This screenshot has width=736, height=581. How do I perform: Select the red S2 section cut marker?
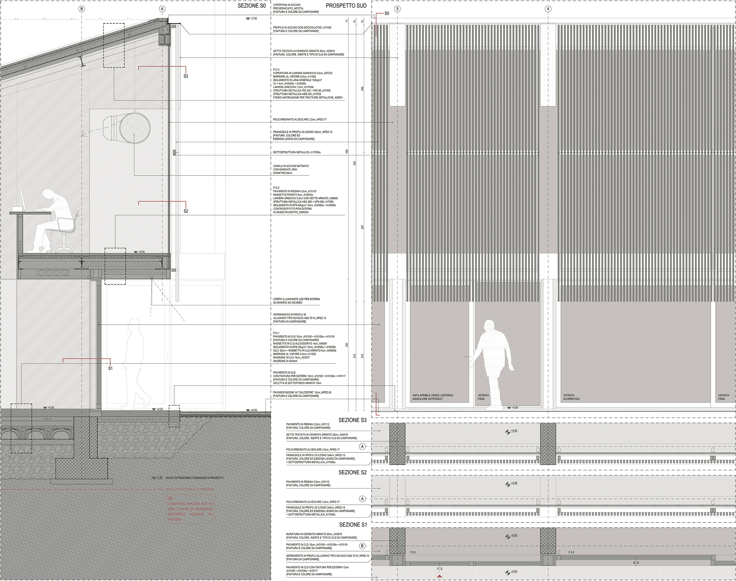[186, 211]
